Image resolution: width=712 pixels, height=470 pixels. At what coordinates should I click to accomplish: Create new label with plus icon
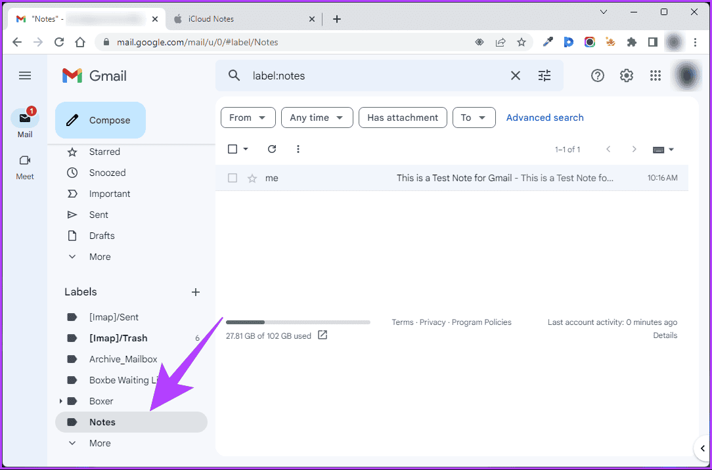click(195, 292)
